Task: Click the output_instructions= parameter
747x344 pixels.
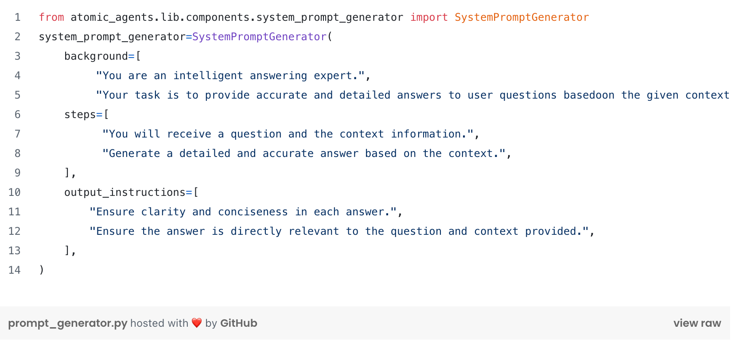Action: pos(128,192)
